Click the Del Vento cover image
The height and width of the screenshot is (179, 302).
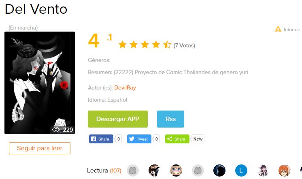point(40,83)
